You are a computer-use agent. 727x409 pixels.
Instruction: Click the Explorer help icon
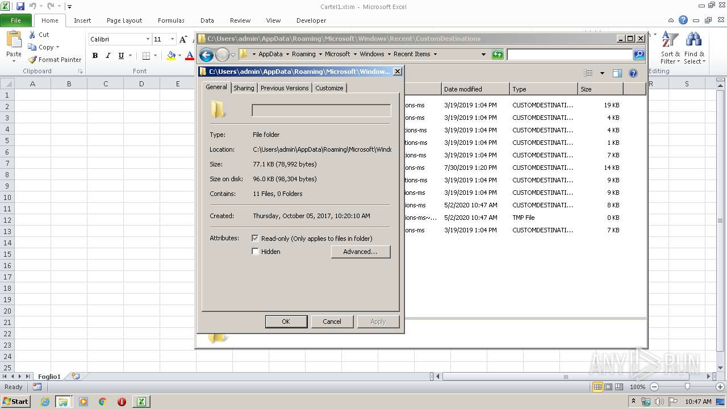pyautogui.click(x=633, y=73)
